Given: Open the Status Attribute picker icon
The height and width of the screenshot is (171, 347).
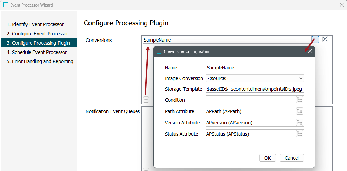Looking at the screenshot, I should point(299,134).
